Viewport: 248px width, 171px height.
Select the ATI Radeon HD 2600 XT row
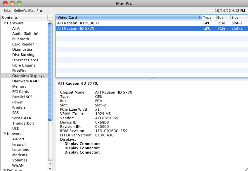coord(152,23)
